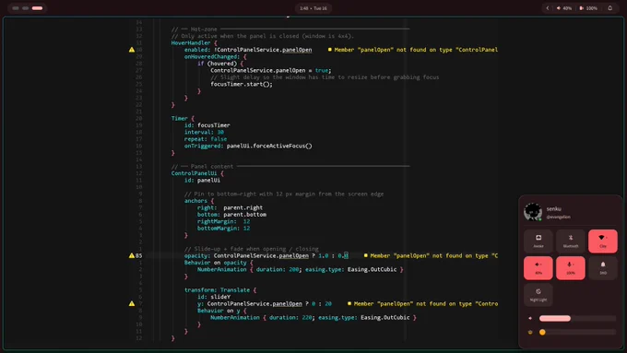This screenshot has height=353, width=627.
Task: Click 'focusTimer.start();' code line
Action: [242, 84]
